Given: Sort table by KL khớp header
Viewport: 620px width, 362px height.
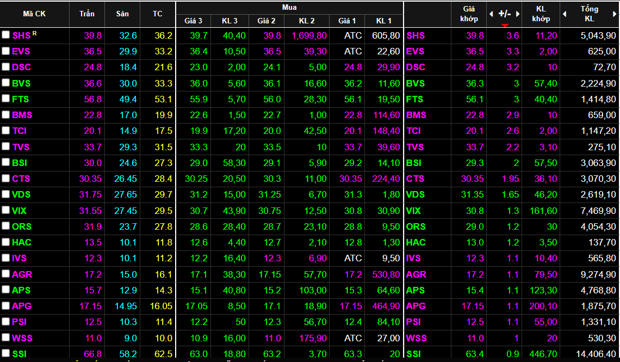Looking at the screenshot, I should (x=541, y=14).
